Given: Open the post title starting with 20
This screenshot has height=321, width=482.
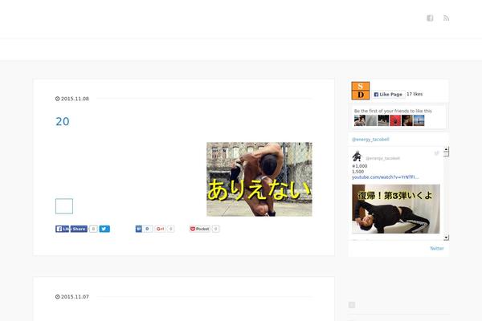Looking at the screenshot, I should click(x=63, y=121).
